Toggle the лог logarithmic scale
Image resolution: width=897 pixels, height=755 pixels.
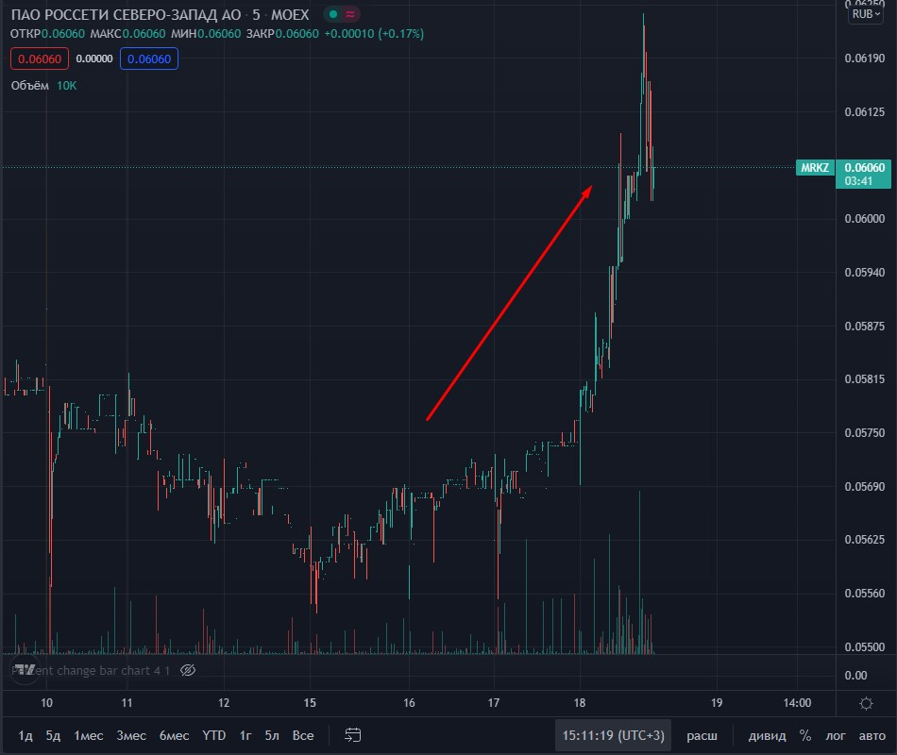[x=836, y=735]
